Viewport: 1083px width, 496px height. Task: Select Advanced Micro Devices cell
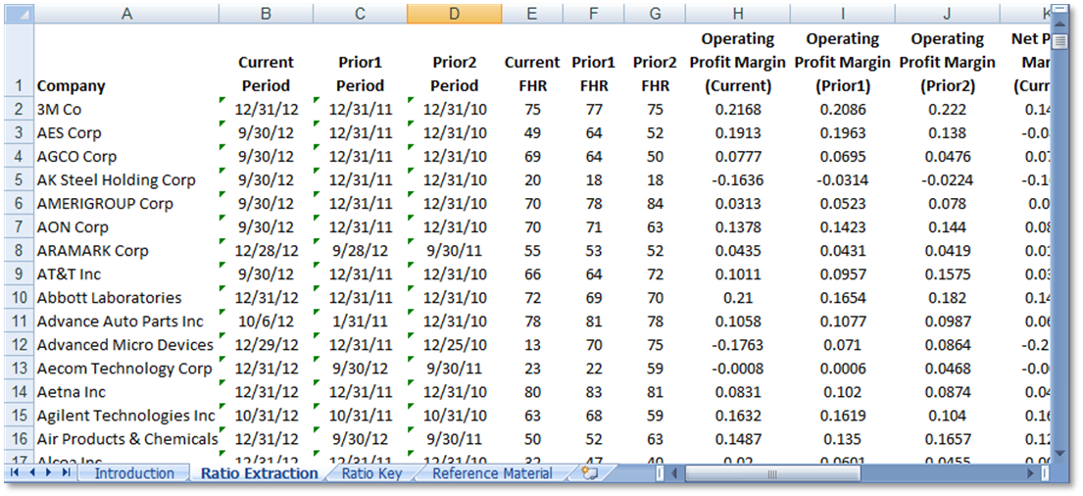pyautogui.click(x=126, y=344)
